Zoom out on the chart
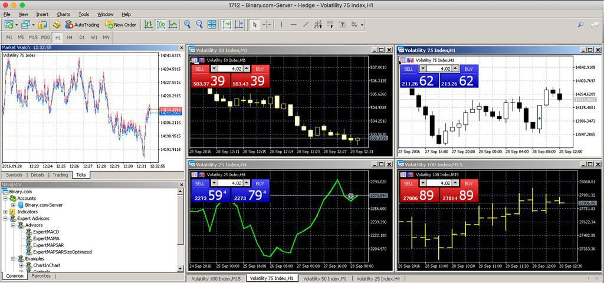This screenshot has width=604, height=283. 199,25
